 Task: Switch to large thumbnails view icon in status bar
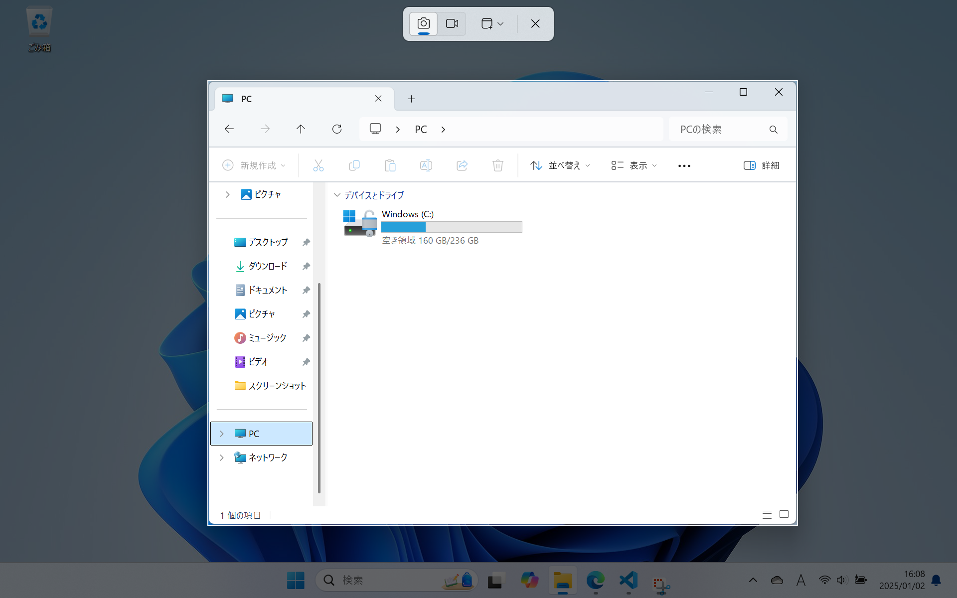(x=784, y=515)
